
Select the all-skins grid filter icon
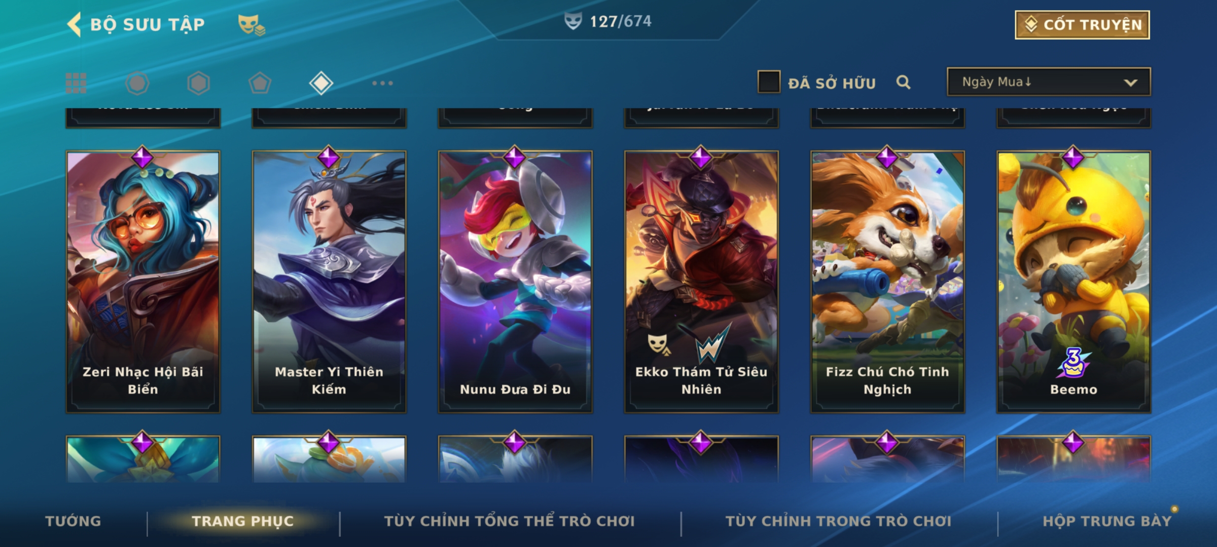pos(76,83)
